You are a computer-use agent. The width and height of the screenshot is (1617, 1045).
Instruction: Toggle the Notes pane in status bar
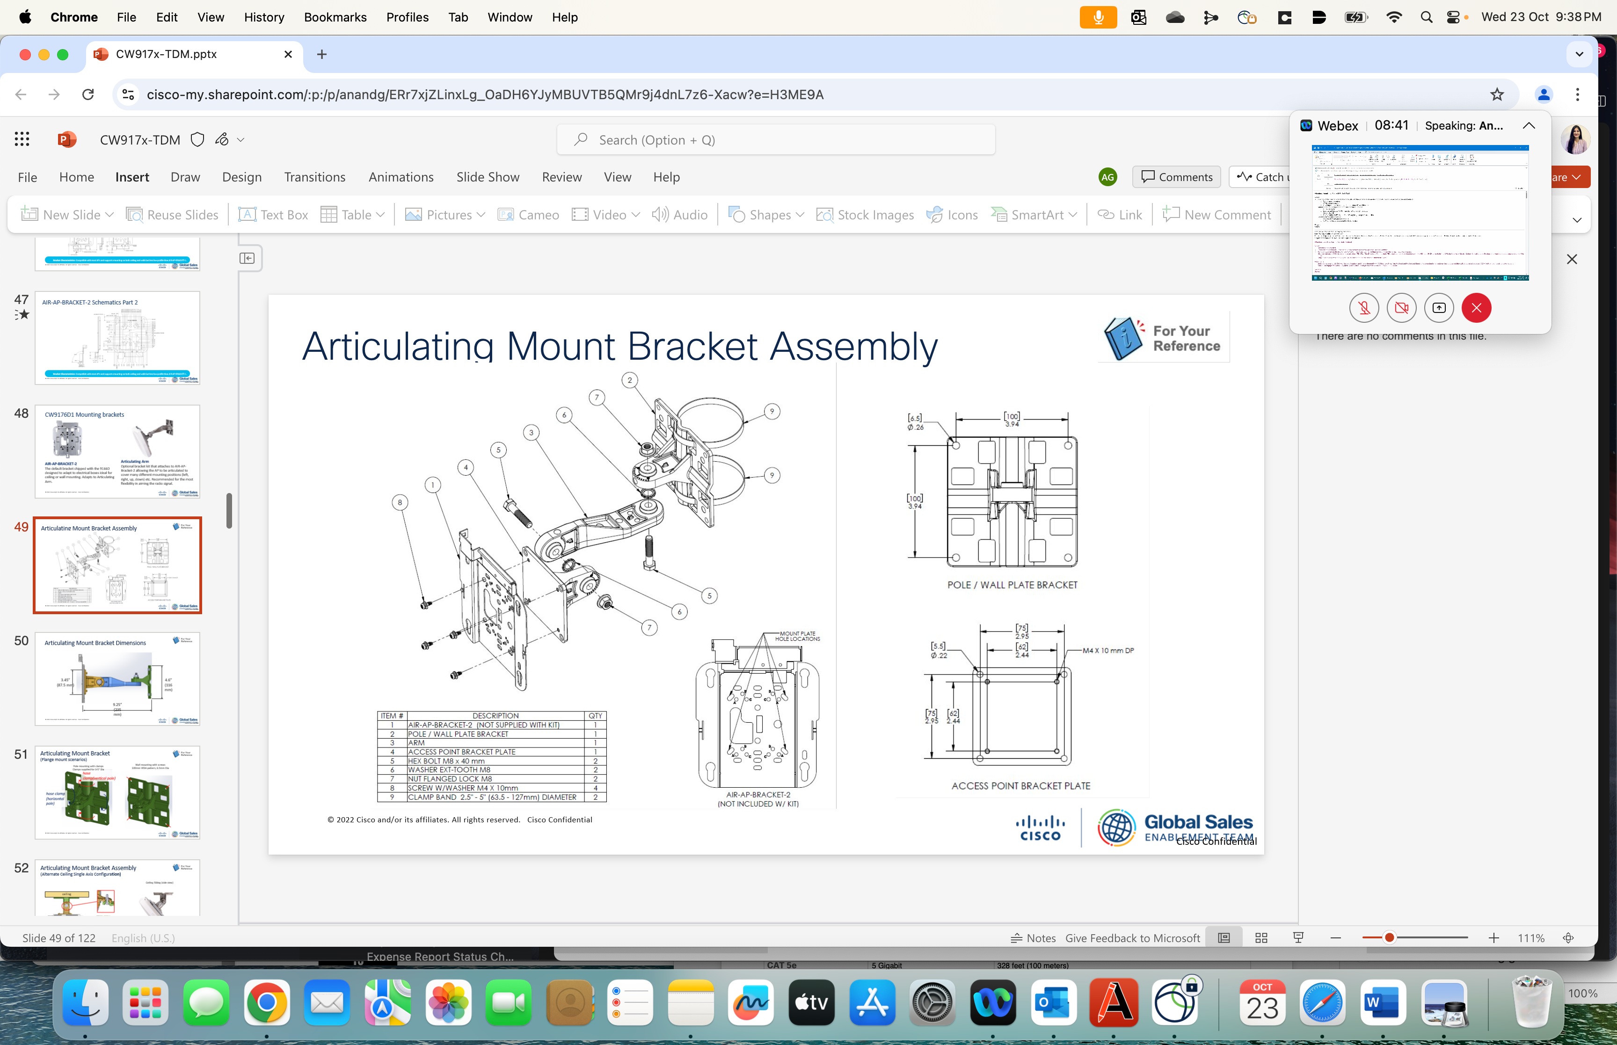pos(1034,938)
